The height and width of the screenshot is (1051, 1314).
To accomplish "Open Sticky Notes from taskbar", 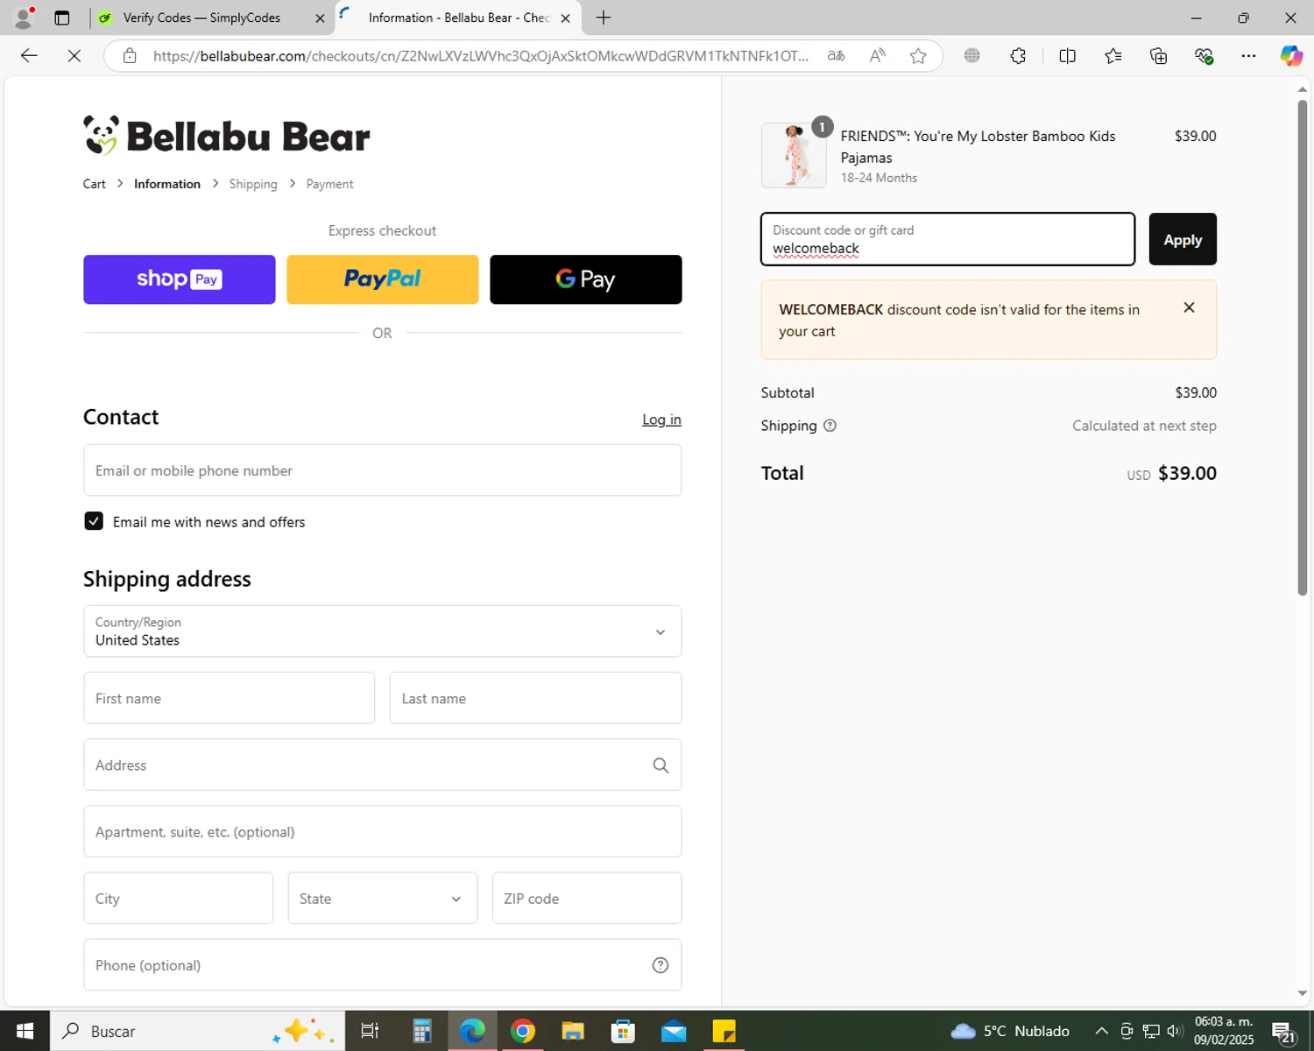I will pos(724,1031).
